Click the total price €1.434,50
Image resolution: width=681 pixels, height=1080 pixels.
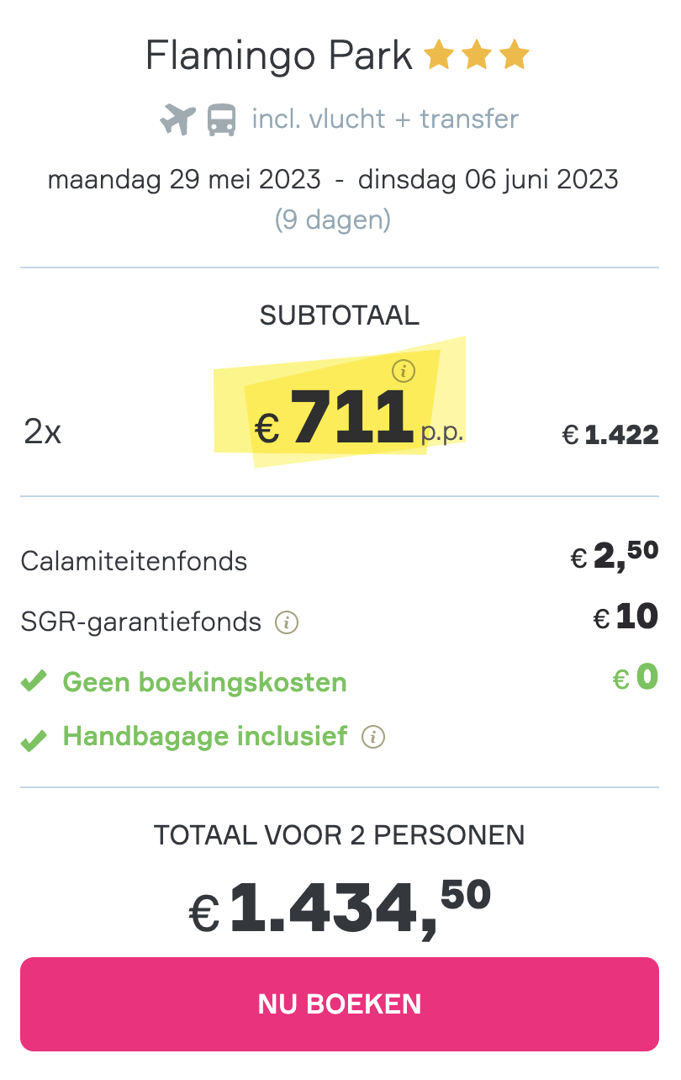pos(340,908)
